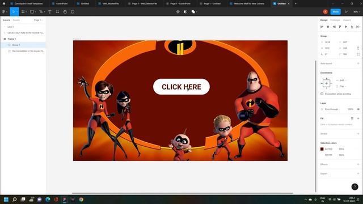Select the Frame 1 layer
Image resolution: width=363 pixels, height=204 pixels.
click(x=23, y=39)
